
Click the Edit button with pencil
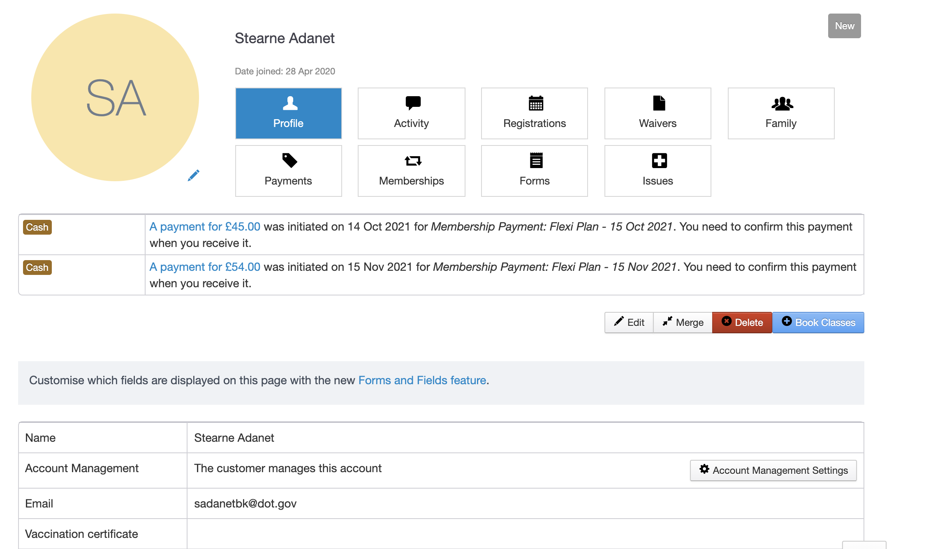(x=629, y=323)
